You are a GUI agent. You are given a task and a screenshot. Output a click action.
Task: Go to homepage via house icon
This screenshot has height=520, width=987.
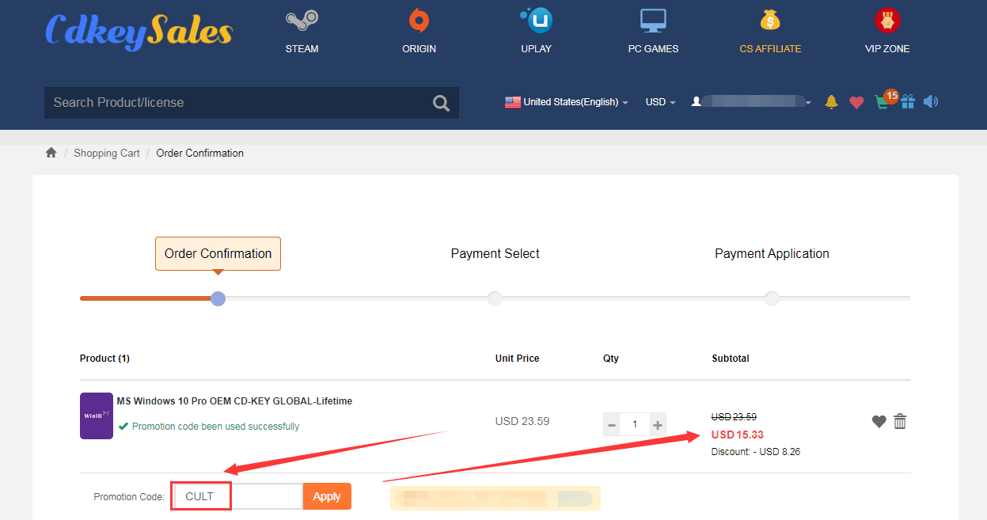pos(51,153)
